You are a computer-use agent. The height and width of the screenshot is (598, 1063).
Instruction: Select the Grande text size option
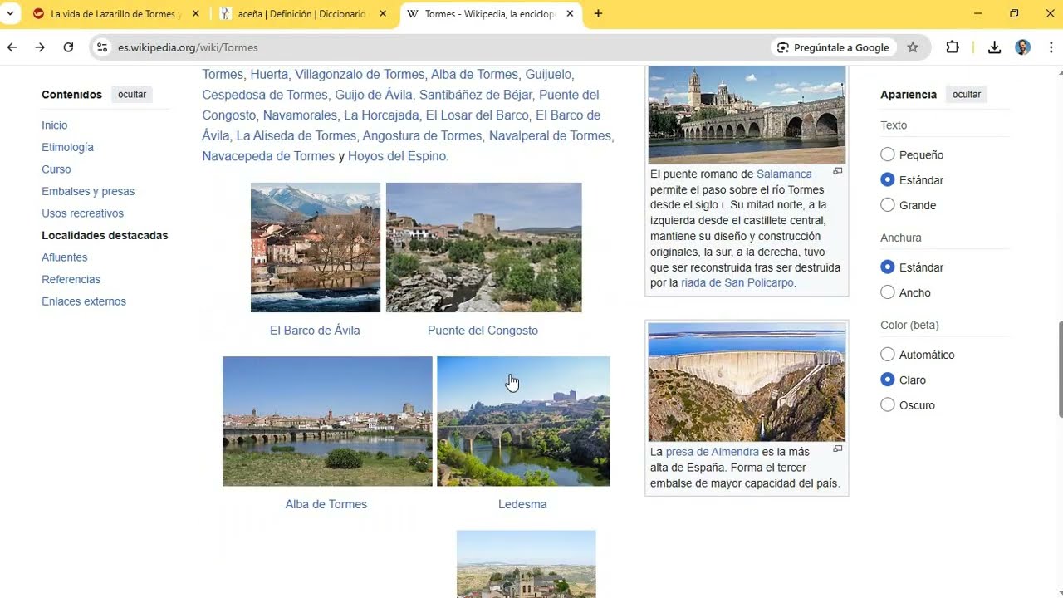pos(888,205)
